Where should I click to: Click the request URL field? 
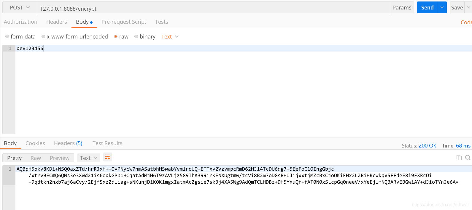click(x=213, y=9)
